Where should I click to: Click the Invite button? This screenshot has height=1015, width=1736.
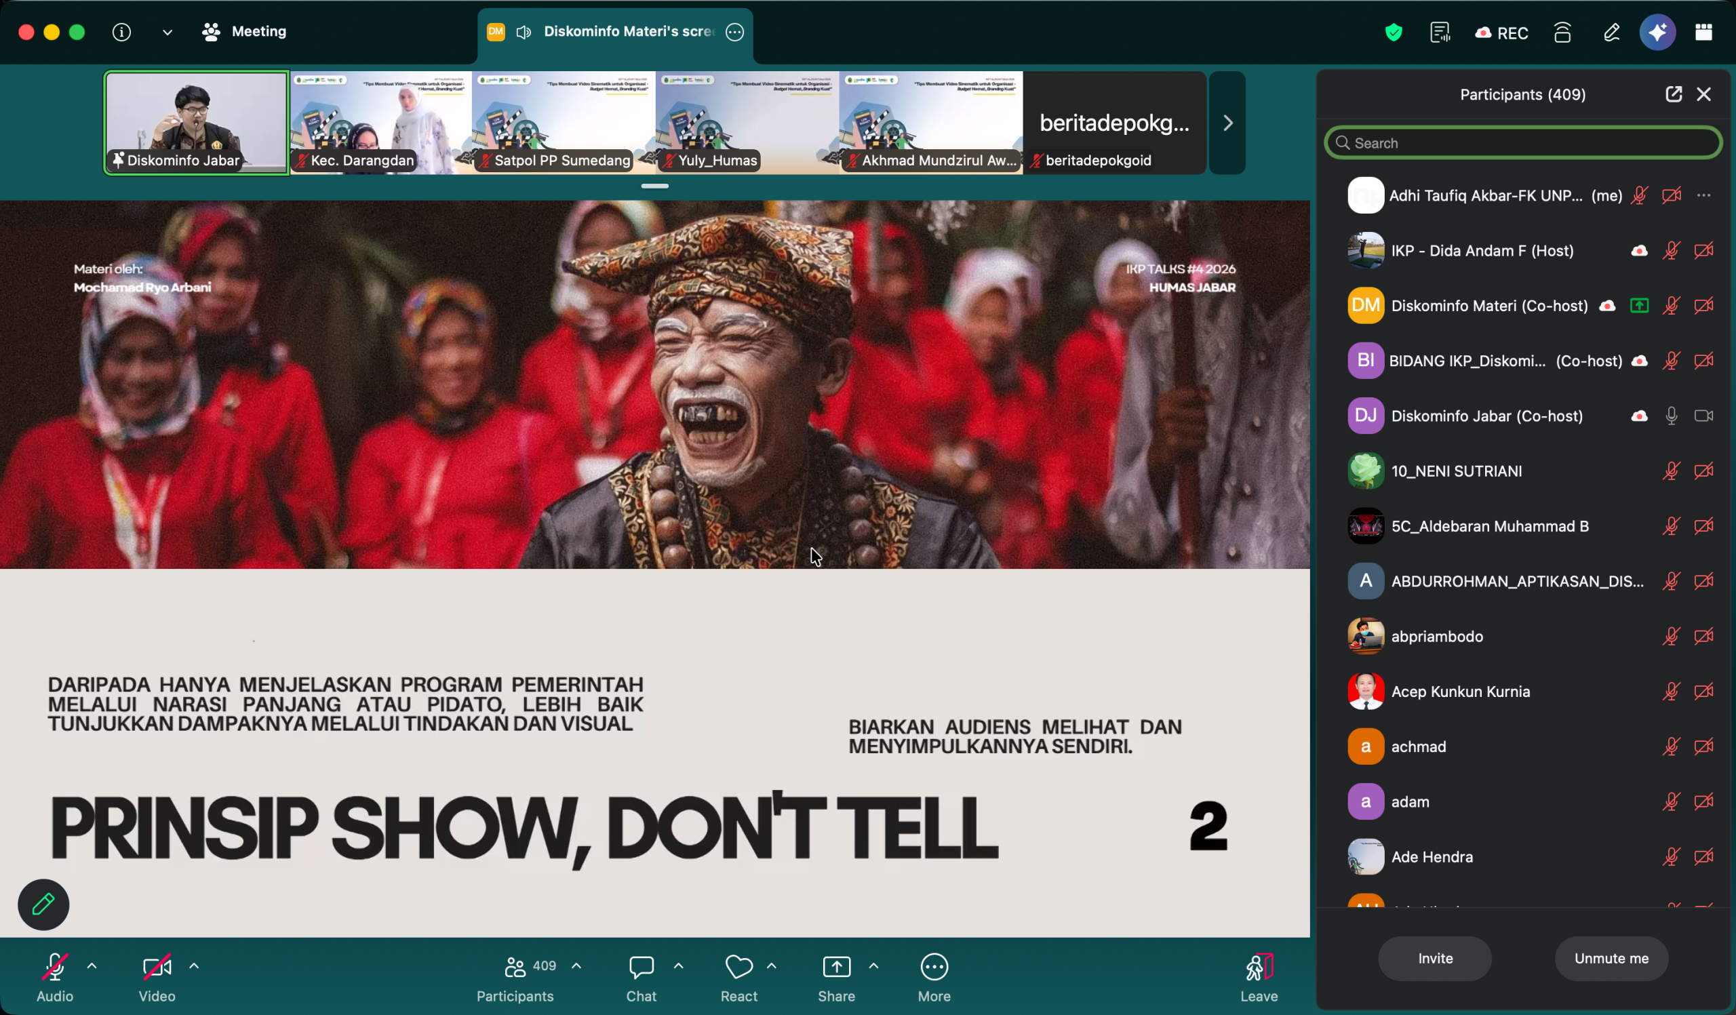1434,958
